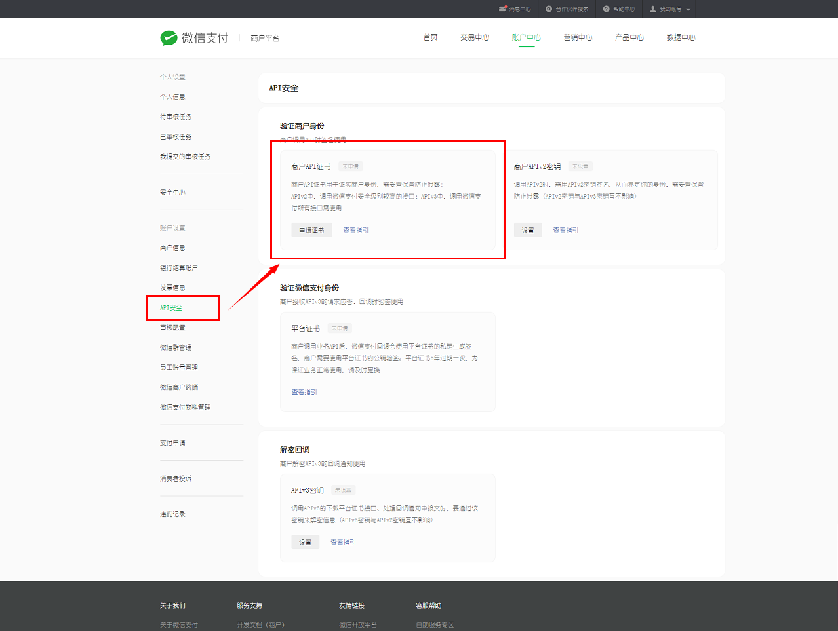This screenshot has height=631, width=838.
Task: Open 开发文档（商户） footer link
Action: tap(261, 625)
